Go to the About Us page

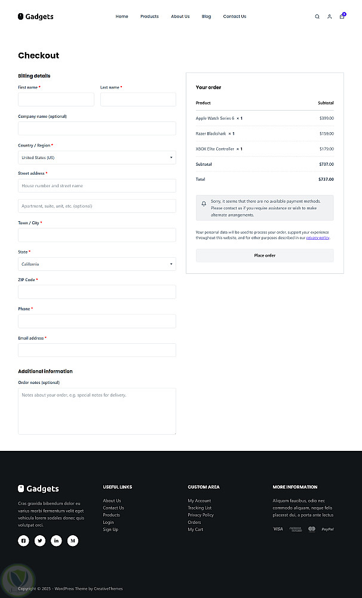pyautogui.click(x=180, y=17)
